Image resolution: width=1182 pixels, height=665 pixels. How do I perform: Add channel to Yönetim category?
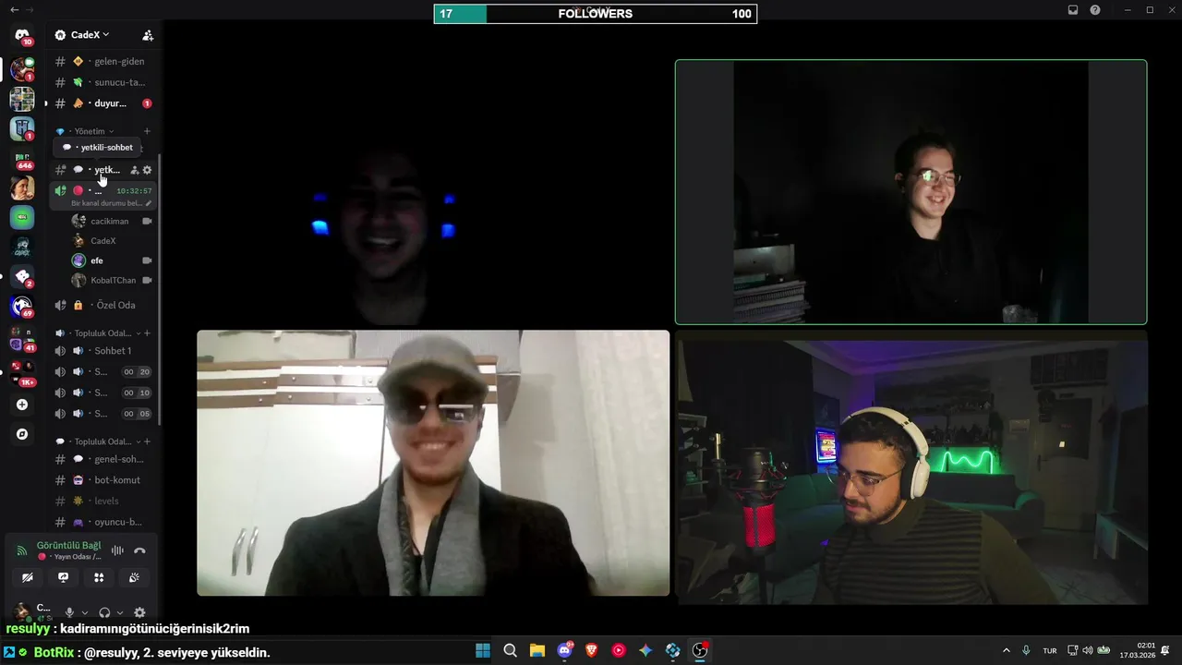(147, 131)
